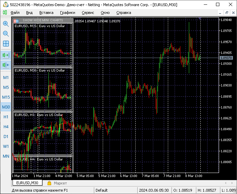Click the Маркет shopping bag icon

pyautogui.click(x=49, y=183)
